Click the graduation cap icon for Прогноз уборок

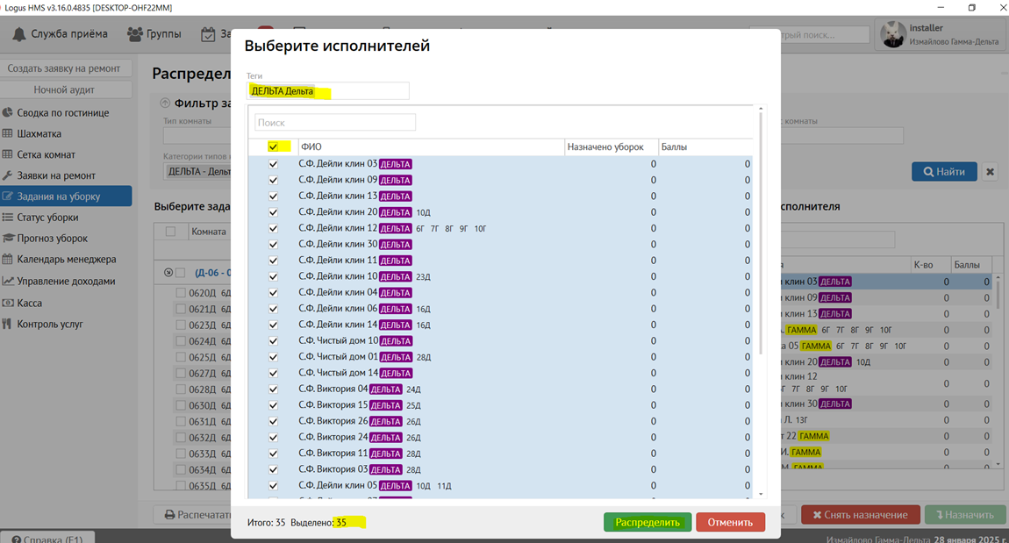tap(8, 239)
